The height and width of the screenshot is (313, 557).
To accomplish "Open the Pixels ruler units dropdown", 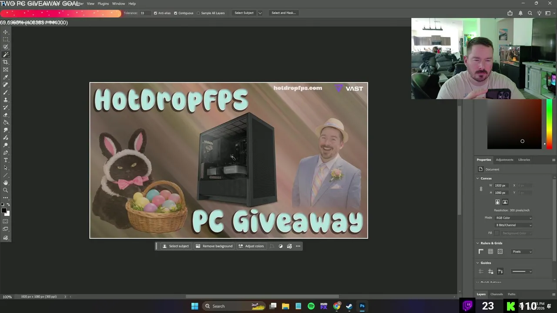I will (x=521, y=252).
